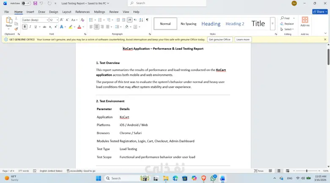Click the Subscript icon
Screen dimensions: 330x183
(50, 27)
